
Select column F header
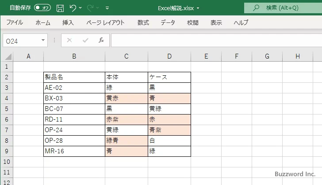[237, 56]
